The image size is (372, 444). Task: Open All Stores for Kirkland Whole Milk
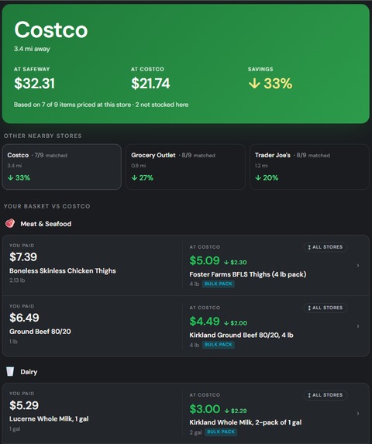325,395
